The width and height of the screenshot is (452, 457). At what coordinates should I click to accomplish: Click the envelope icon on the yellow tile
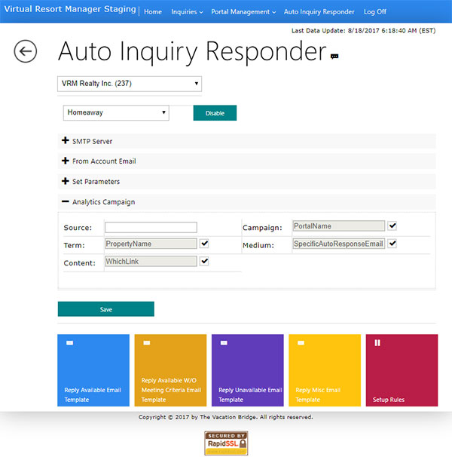[301, 342]
